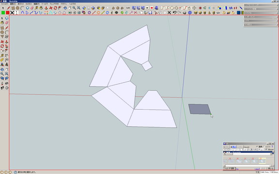
Task: Click the thumbnail strip scrollbar left arrow
Action: (x=224, y=166)
